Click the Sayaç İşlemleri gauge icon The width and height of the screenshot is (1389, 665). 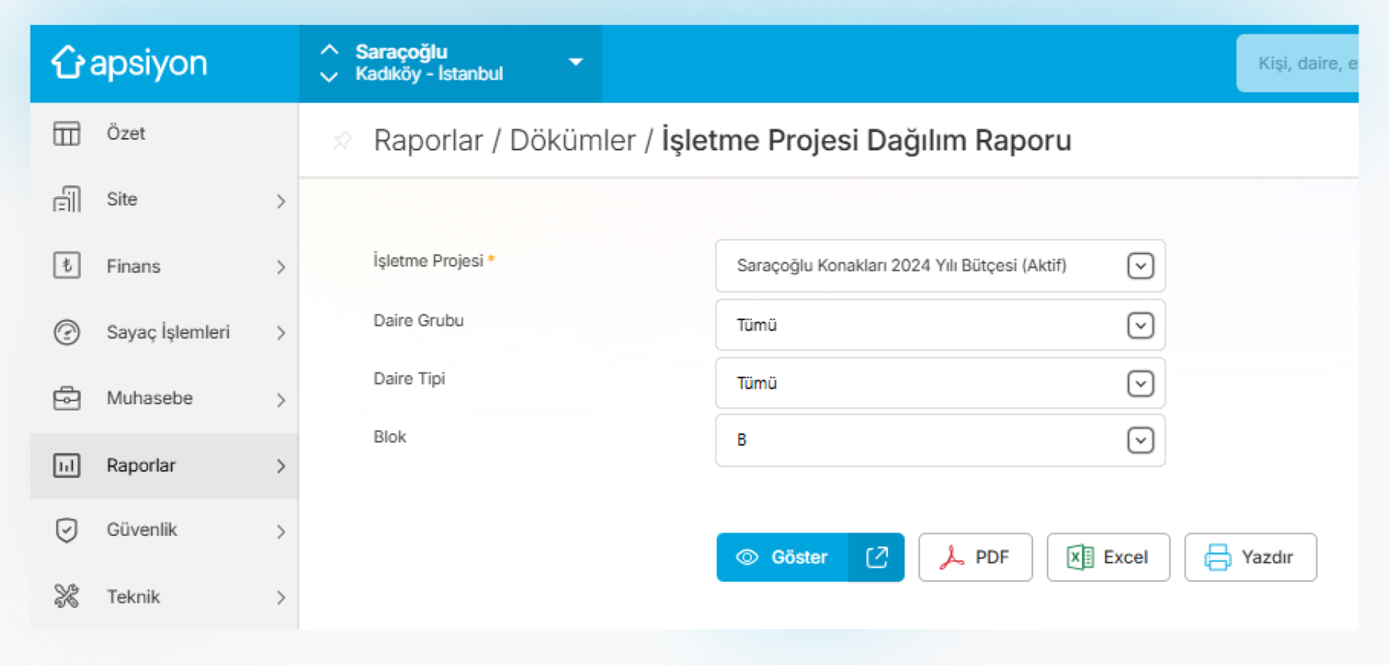67,332
